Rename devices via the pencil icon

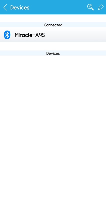coord(101,7)
